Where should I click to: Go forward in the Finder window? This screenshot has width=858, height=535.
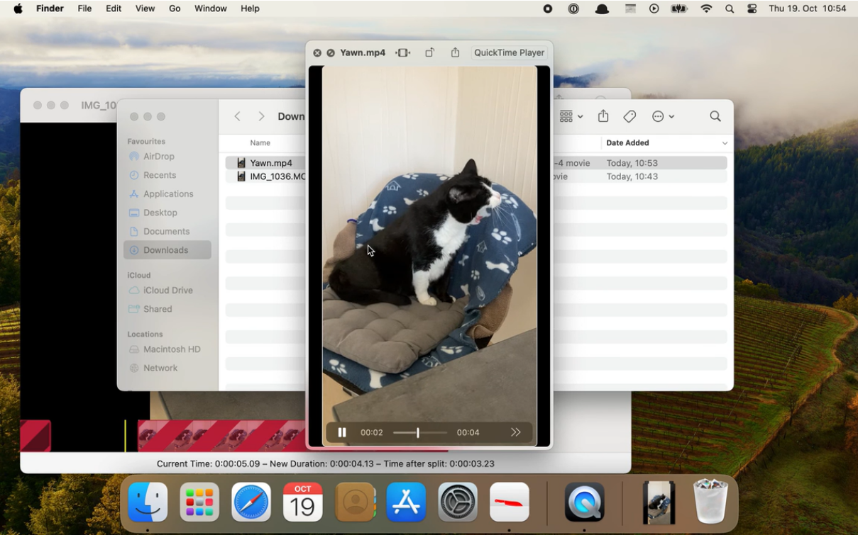click(x=261, y=116)
